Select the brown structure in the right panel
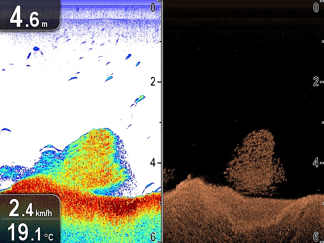The width and height of the screenshot is (324, 243). (x=256, y=162)
